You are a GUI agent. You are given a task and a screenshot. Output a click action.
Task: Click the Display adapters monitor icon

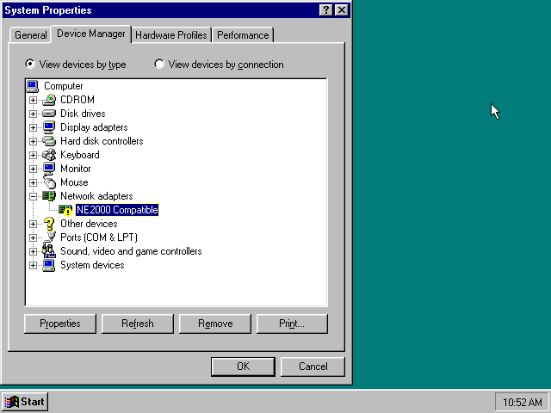click(x=49, y=127)
